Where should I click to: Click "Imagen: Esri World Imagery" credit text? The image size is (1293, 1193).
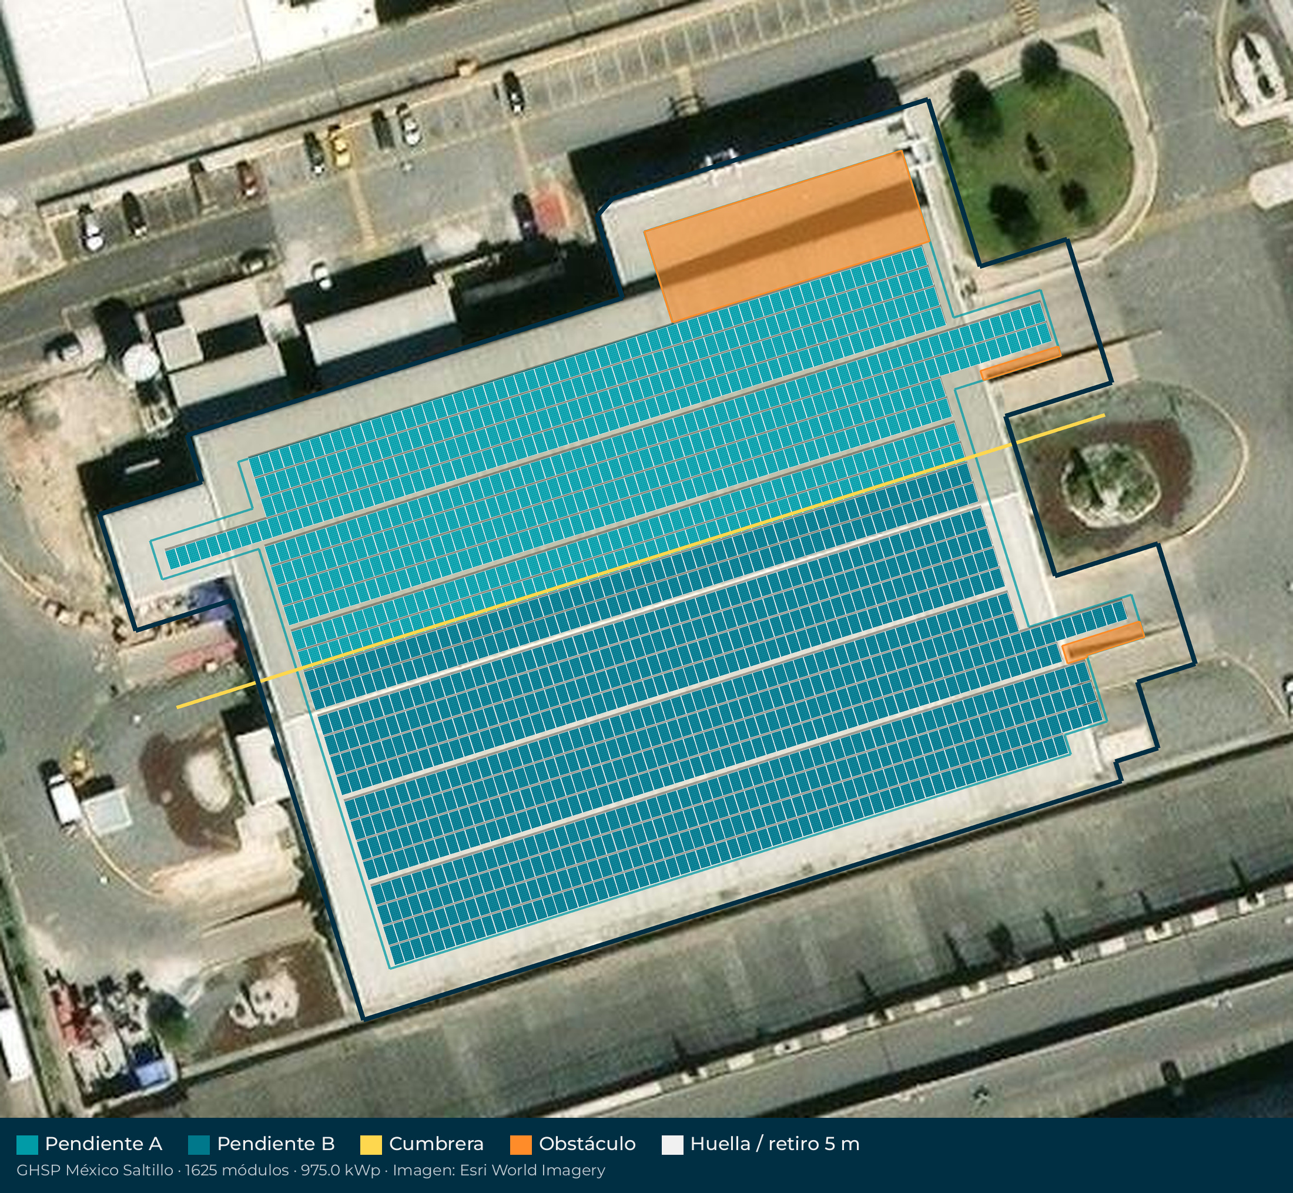point(499,1171)
